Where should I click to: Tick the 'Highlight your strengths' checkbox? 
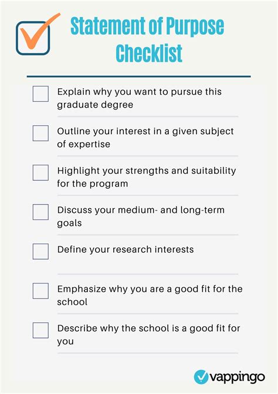pos(40,173)
